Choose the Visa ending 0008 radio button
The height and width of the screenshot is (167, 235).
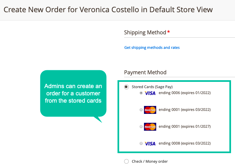(141, 143)
